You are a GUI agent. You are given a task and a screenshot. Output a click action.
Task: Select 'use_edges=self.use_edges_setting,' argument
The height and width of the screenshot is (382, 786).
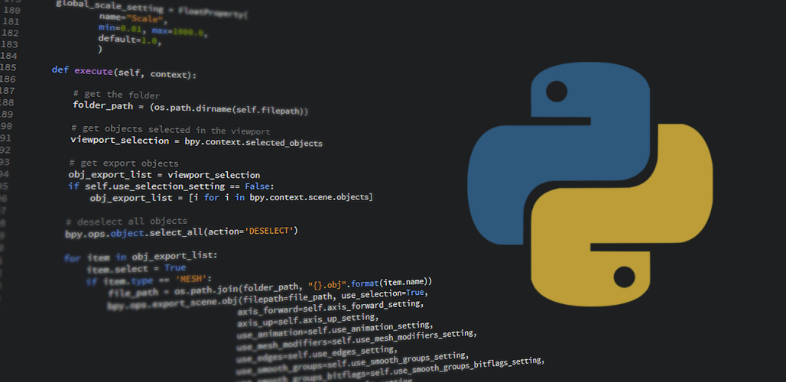317,354
